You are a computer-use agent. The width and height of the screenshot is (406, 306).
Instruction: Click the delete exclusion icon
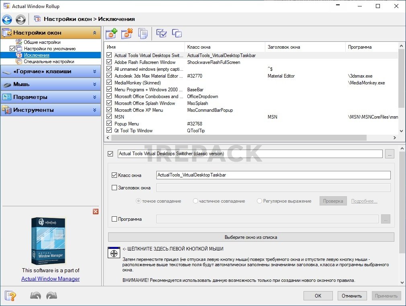[x=127, y=34]
